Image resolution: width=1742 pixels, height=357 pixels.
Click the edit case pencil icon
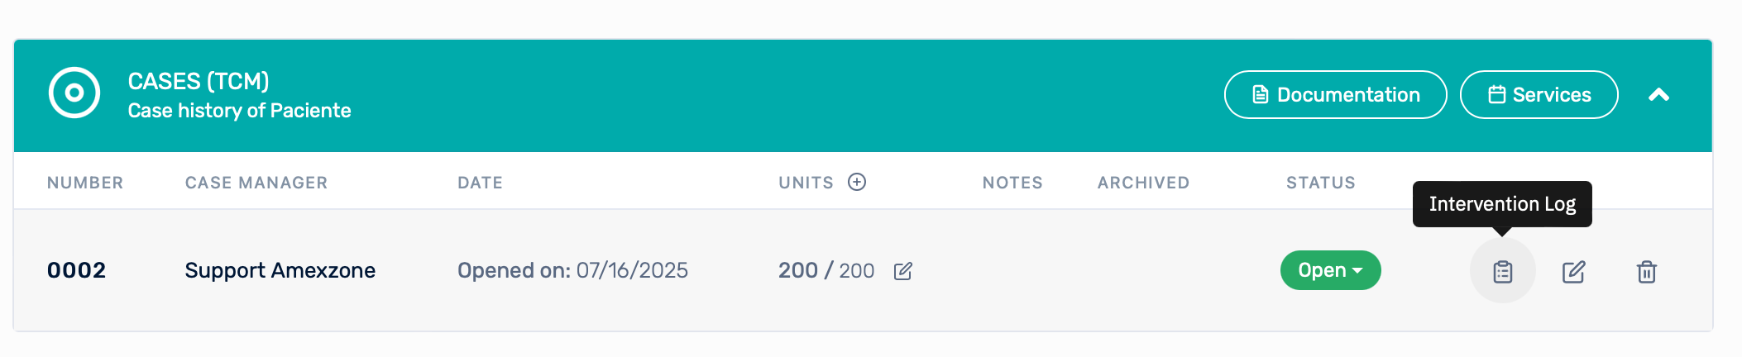1573,271
